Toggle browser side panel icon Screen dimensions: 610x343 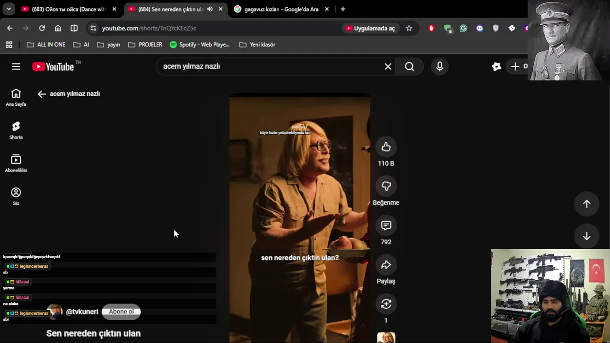tap(74, 28)
